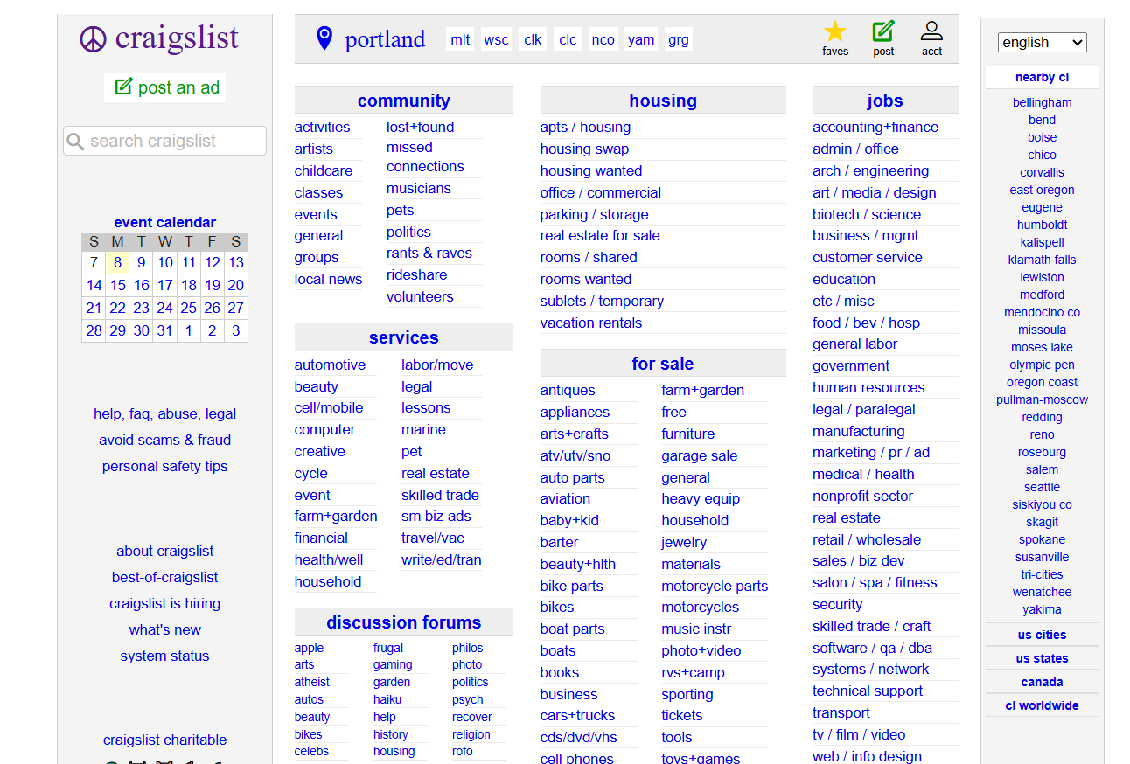Image resolution: width=1130 pixels, height=764 pixels.
Task: Open the discussion forums heading
Action: (404, 622)
